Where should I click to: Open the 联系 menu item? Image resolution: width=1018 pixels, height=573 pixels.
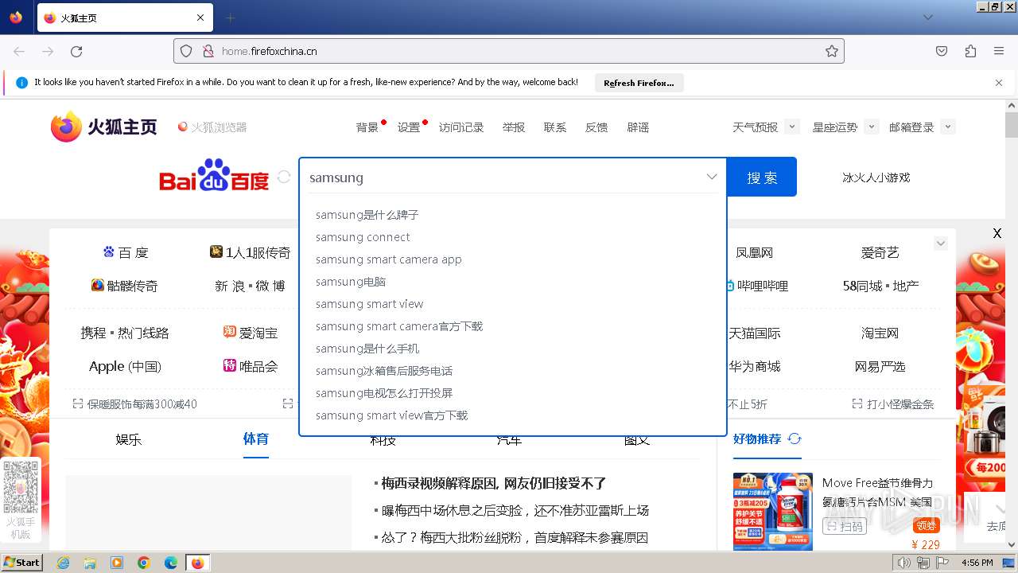[x=555, y=127]
